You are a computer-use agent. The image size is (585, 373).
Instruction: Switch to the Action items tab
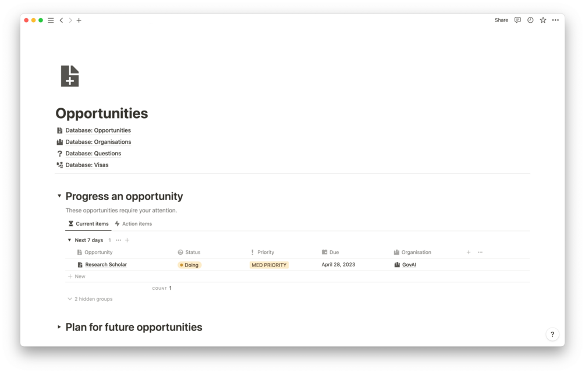[x=133, y=224]
